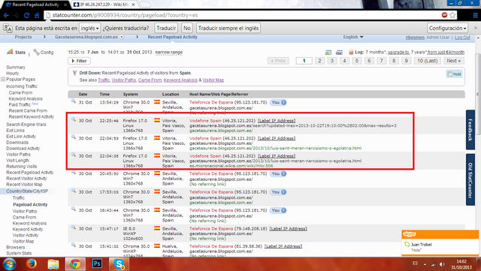The width and height of the screenshot is (481, 271).
Task: Go to page 5 of results
Action: pos(357,61)
